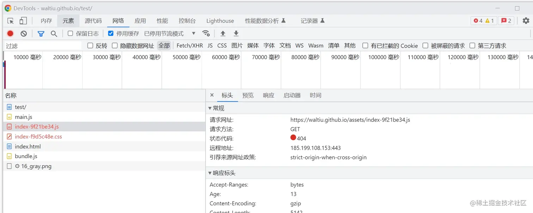Click the errors count badge showing 4
This screenshot has height=213, width=533.
click(478, 21)
